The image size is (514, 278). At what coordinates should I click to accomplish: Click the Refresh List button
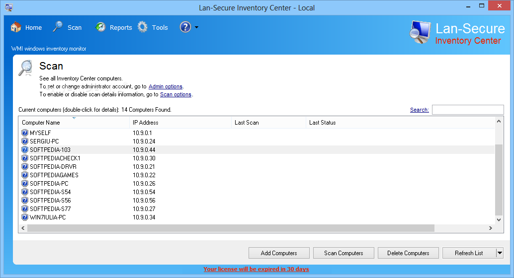coord(469,253)
